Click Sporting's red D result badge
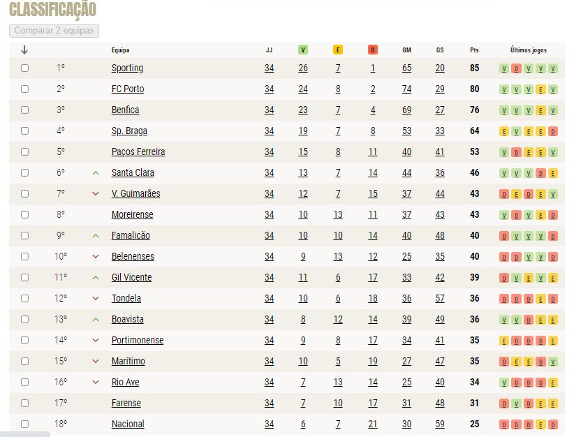 coord(516,68)
